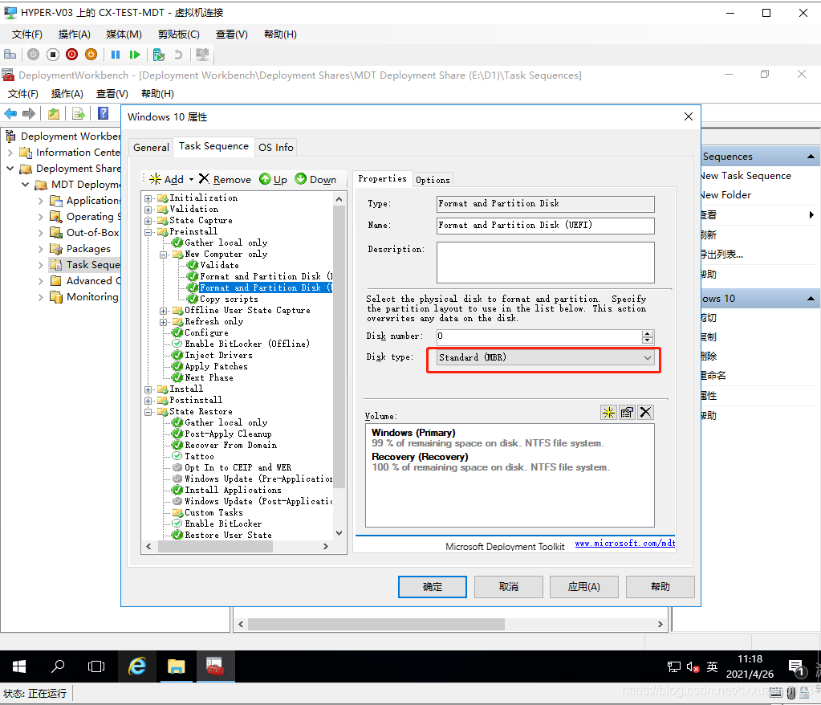Launch Internet Explorer from the taskbar
Viewport: 821px width, 705px height.
137,666
